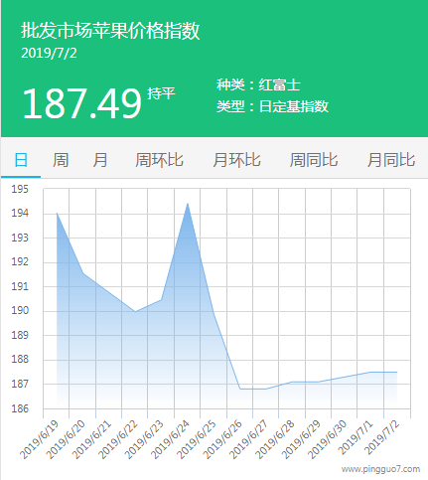
Task: Click the y-axis value 189
Action: (x=20, y=335)
